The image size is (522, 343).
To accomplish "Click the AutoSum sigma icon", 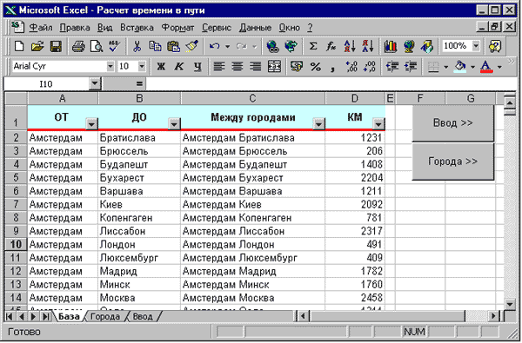I will click(x=313, y=47).
